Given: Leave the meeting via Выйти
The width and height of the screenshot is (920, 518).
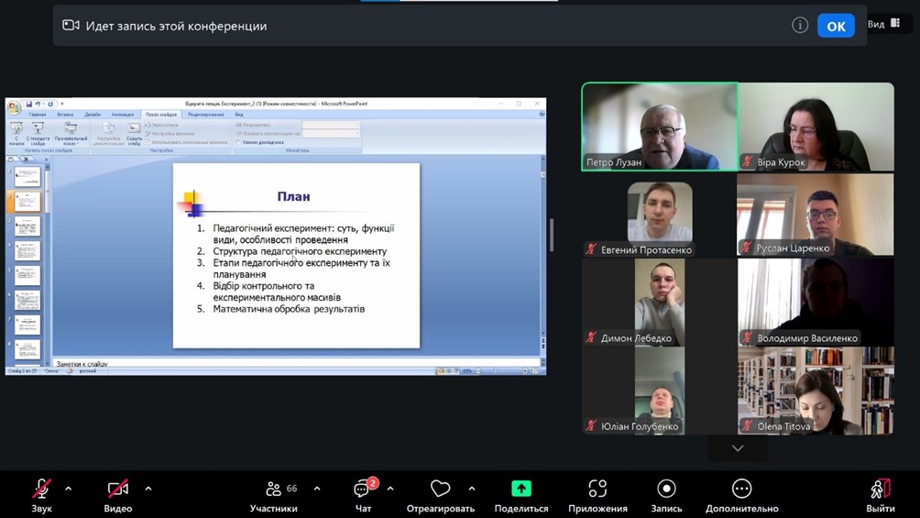Looking at the screenshot, I should (x=880, y=490).
